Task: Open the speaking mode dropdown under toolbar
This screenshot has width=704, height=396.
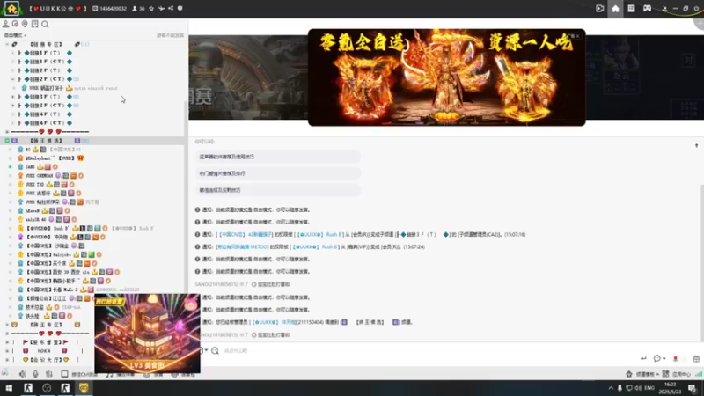Action: 15,35
